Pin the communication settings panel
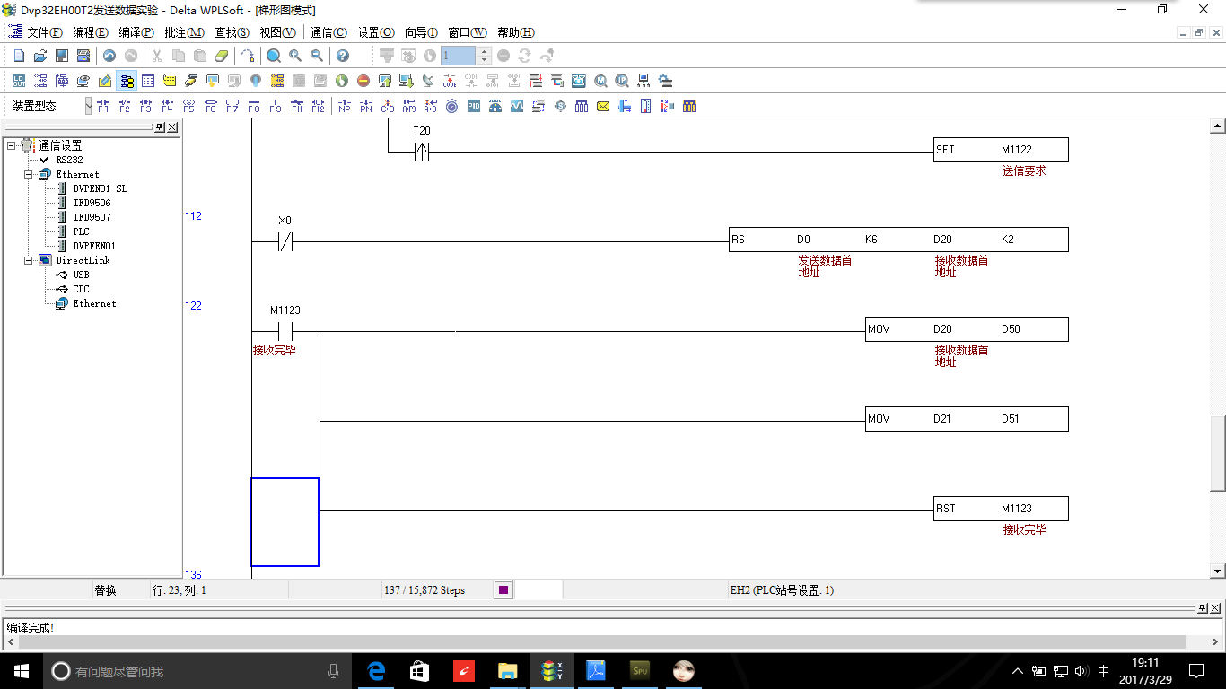Image resolution: width=1226 pixels, height=689 pixels. 160,127
